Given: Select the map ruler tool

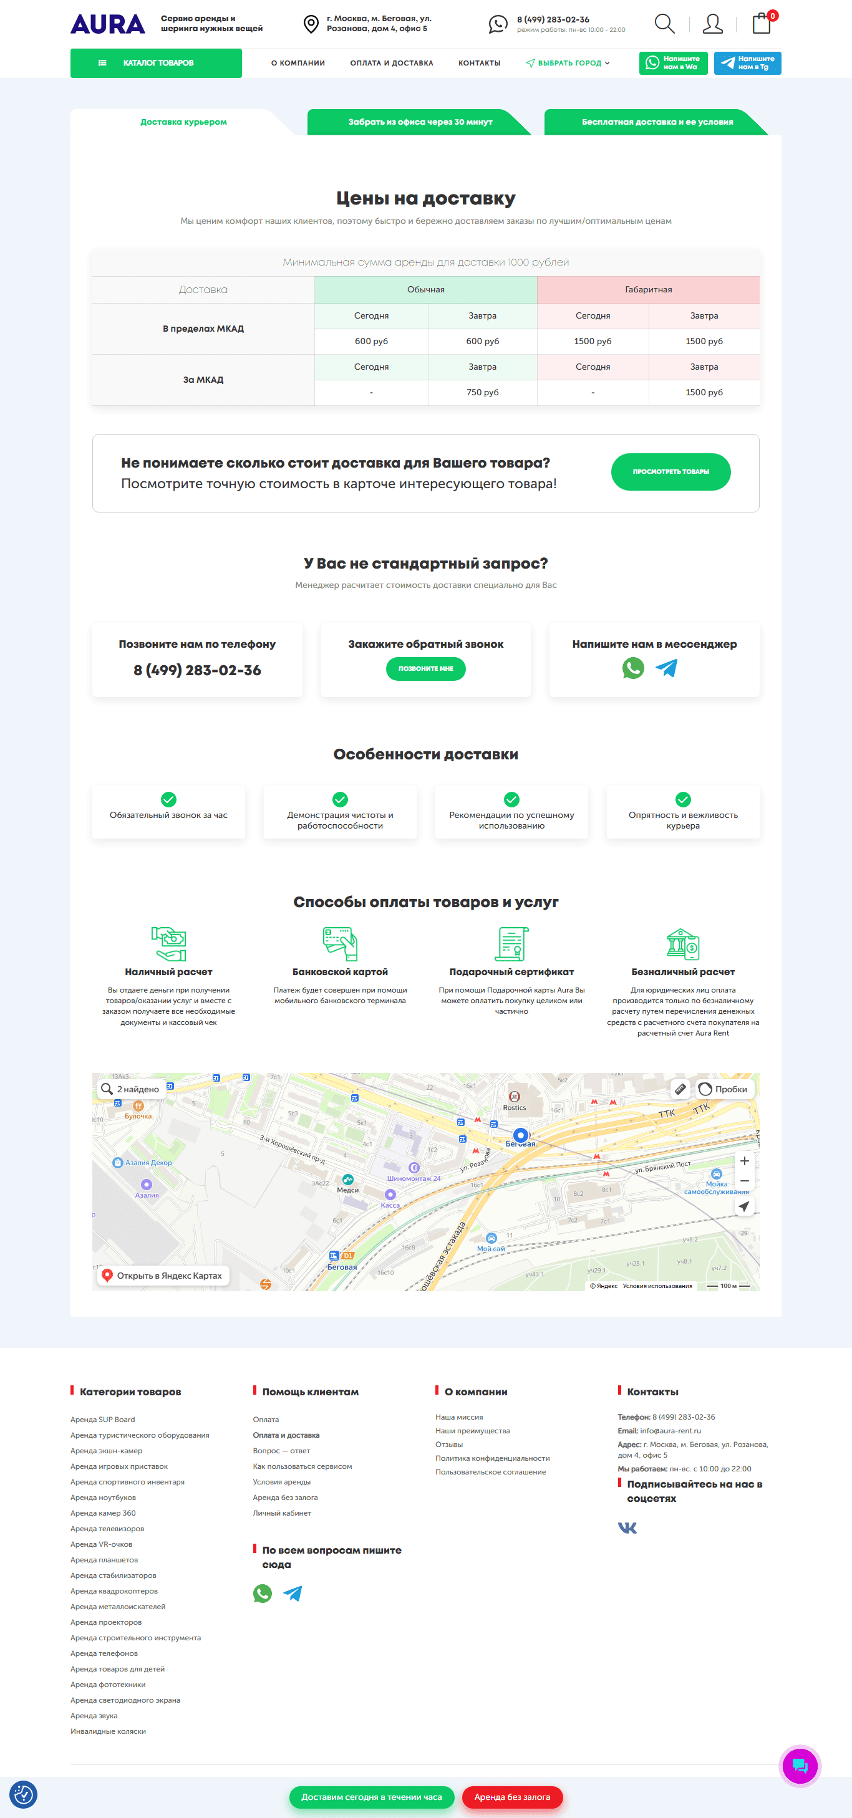Looking at the screenshot, I should [x=680, y=1089].
